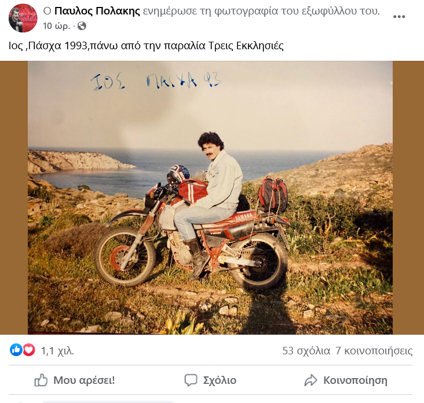Screen dimensions: 424x403
Task: Click the Κοινοποίηση share button
Action: point(346,380)
